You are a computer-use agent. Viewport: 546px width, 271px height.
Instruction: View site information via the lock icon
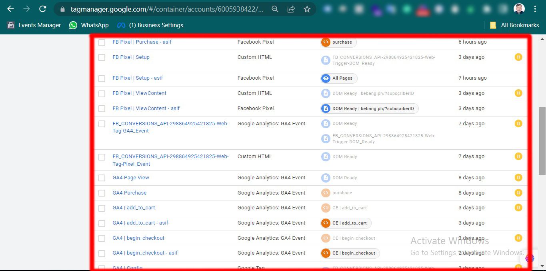click(62, 9)
